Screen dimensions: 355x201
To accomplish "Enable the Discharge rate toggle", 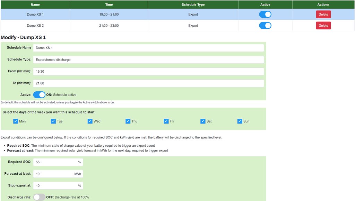I will tap(39, 197).
